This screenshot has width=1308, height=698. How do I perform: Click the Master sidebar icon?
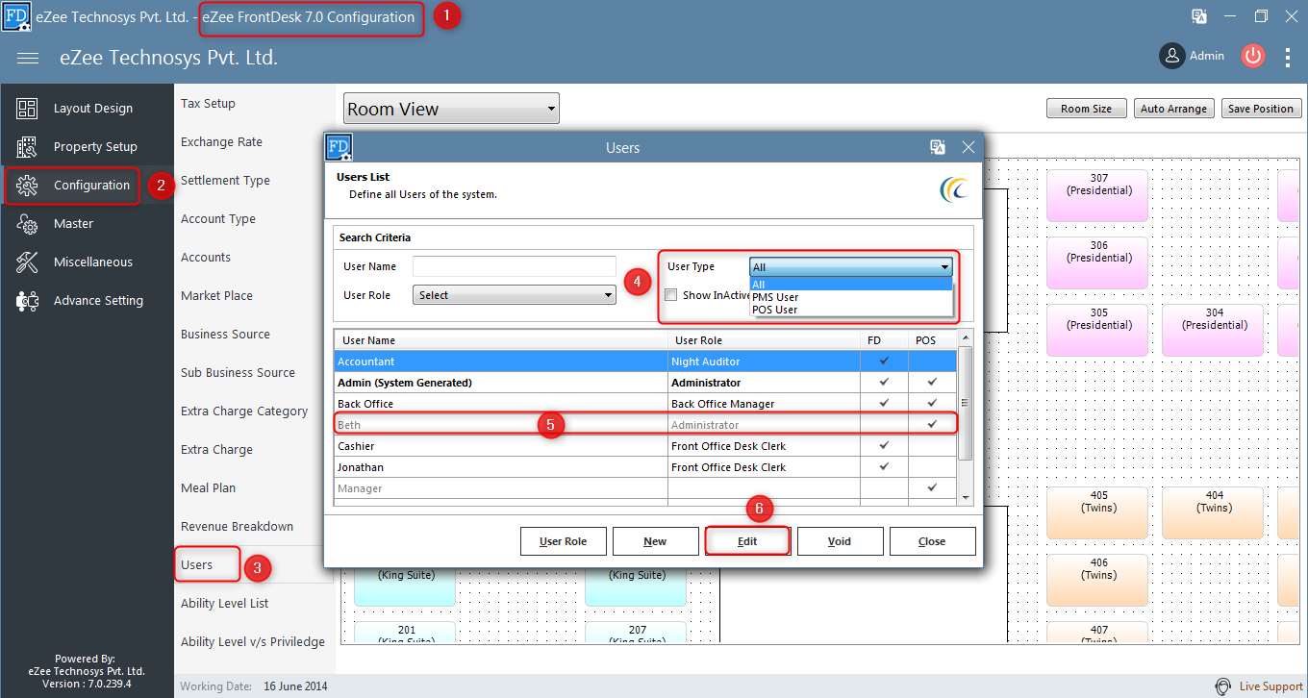click(x=27, y=224)
